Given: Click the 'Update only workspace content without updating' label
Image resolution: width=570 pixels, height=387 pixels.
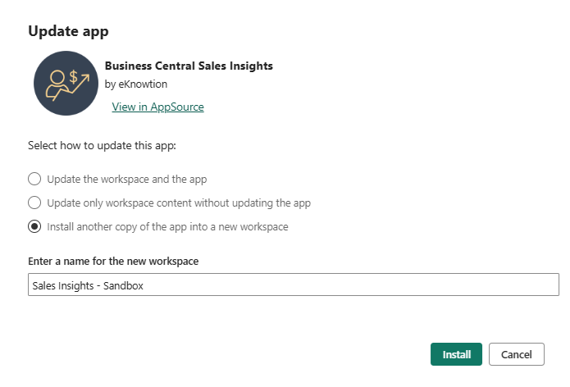Looking at the screenshot, I should coord(179,203).
